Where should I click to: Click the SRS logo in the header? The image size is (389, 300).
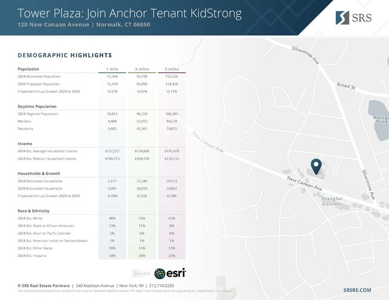tap(353, 17)
